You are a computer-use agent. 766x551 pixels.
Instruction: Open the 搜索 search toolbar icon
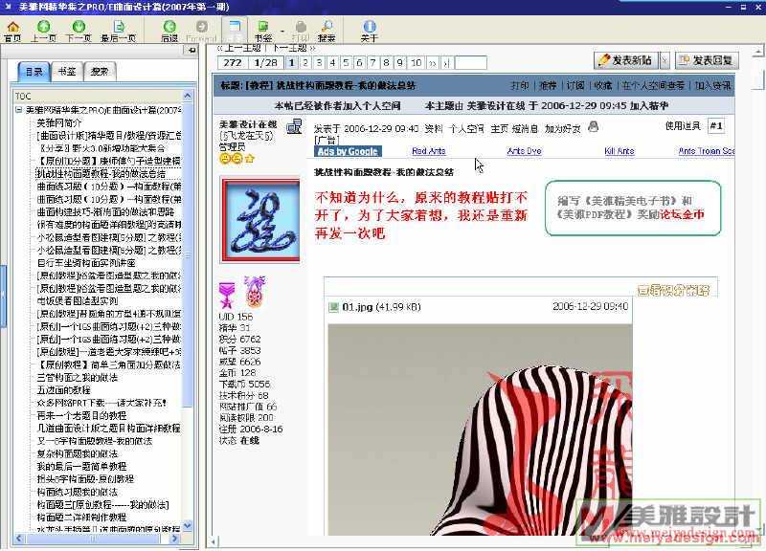coord(327,30)
